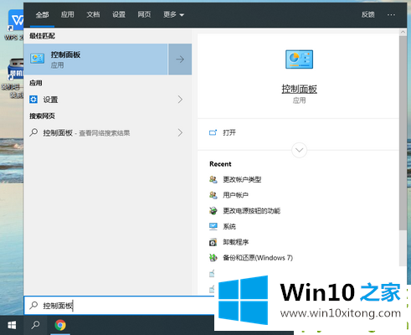Click the control panel icon in best match

[x=38, y=59]
